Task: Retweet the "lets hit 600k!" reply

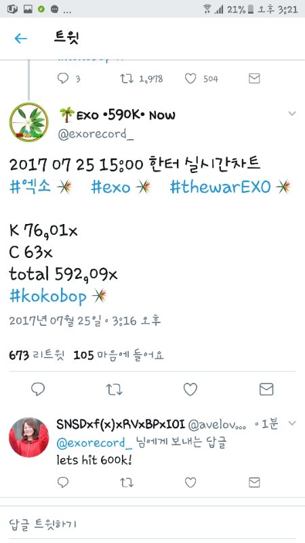Action: [x=127, y=483]
